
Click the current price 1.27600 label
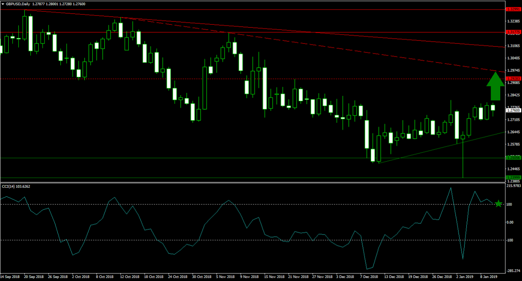pyautogui.click(x=513, y=110)
